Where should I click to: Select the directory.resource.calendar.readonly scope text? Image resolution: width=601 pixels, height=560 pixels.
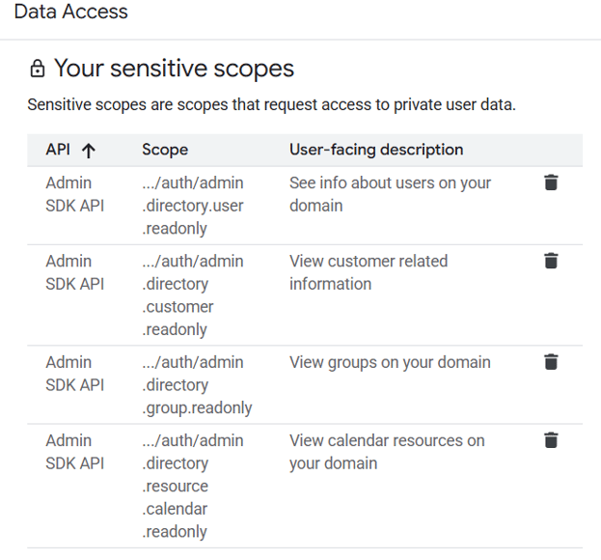192,486
